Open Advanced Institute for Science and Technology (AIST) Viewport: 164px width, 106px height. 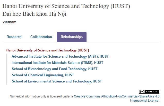pos(55,56)
